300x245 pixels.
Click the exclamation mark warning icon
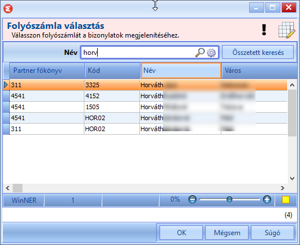coord(264,29)
